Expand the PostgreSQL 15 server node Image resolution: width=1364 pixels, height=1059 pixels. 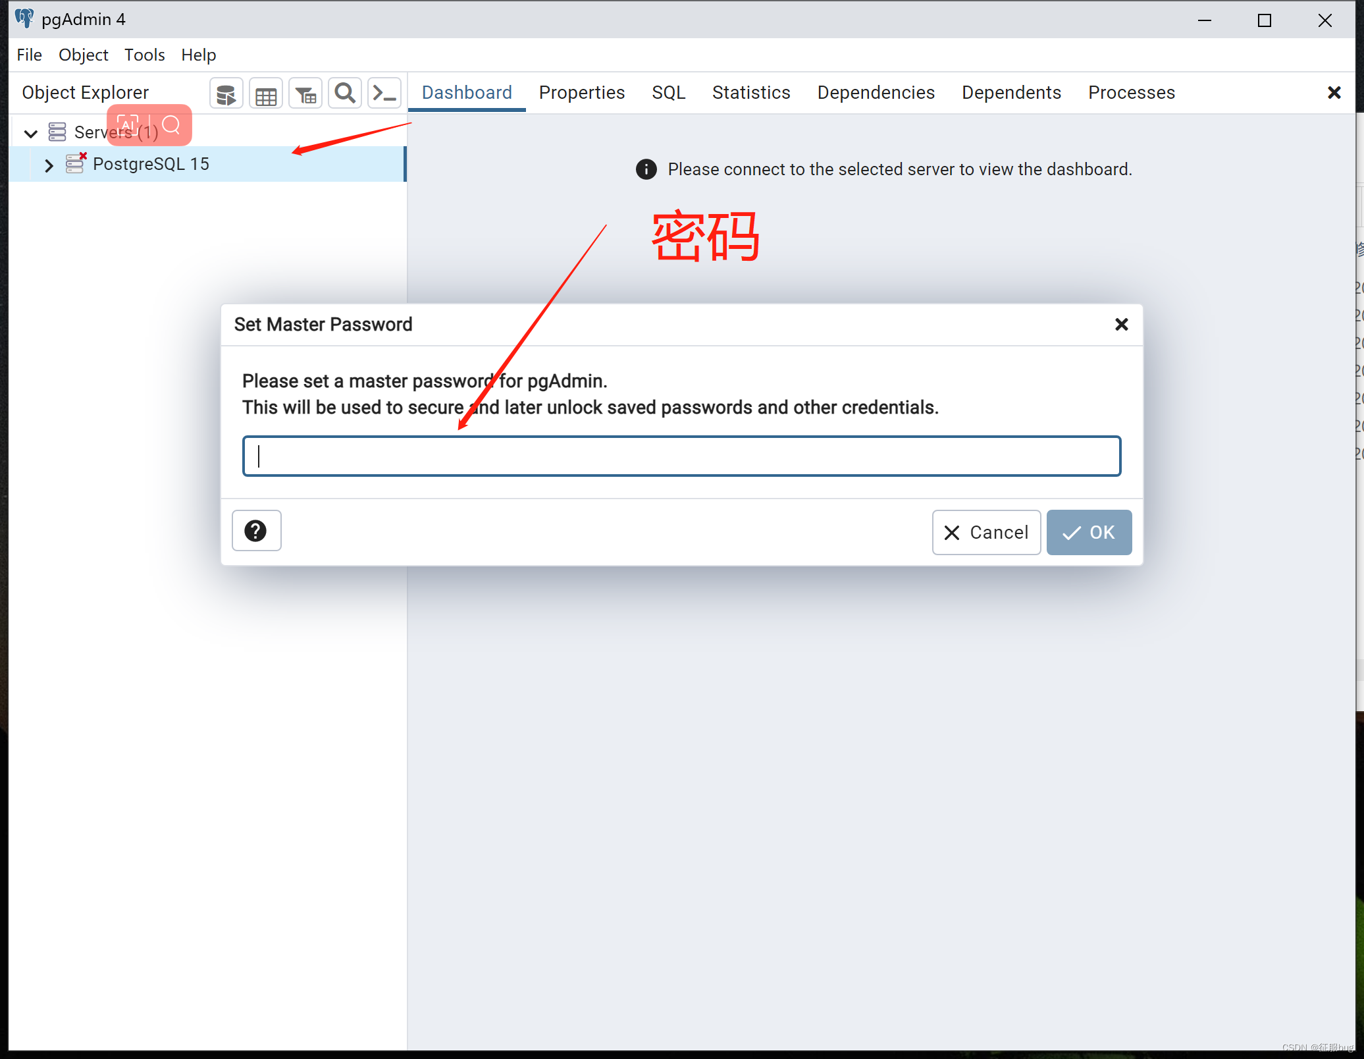coord(48,165)
